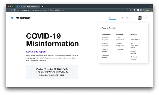
Task: Go back with browser back arrow
Action: (8, 10)
